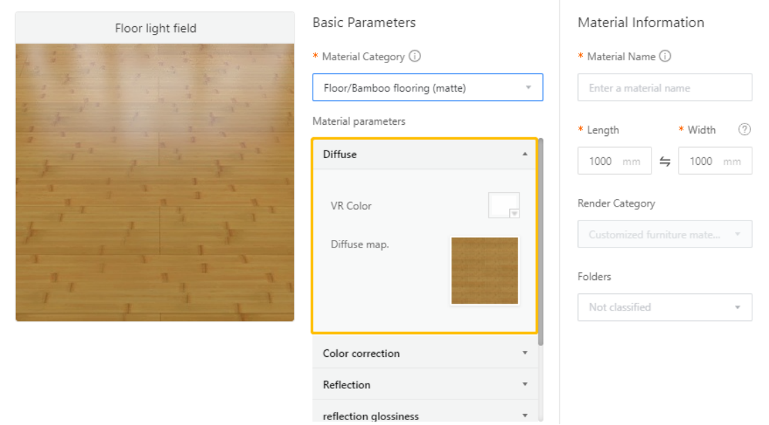
Task: Expand the Reflection section
Action: tap(524, 384)
